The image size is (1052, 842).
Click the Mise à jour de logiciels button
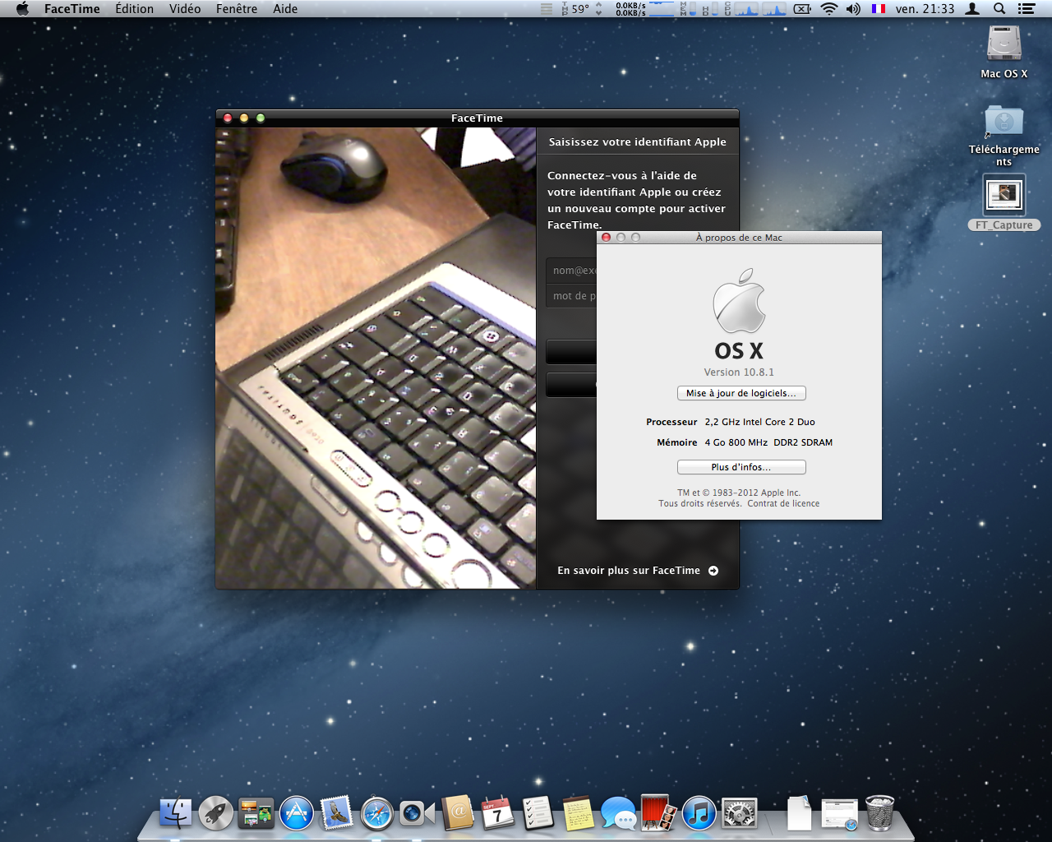pyautogui.click(x=741, y=393)
